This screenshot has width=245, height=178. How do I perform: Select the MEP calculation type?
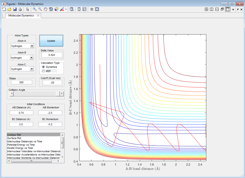tap(43, 71)
